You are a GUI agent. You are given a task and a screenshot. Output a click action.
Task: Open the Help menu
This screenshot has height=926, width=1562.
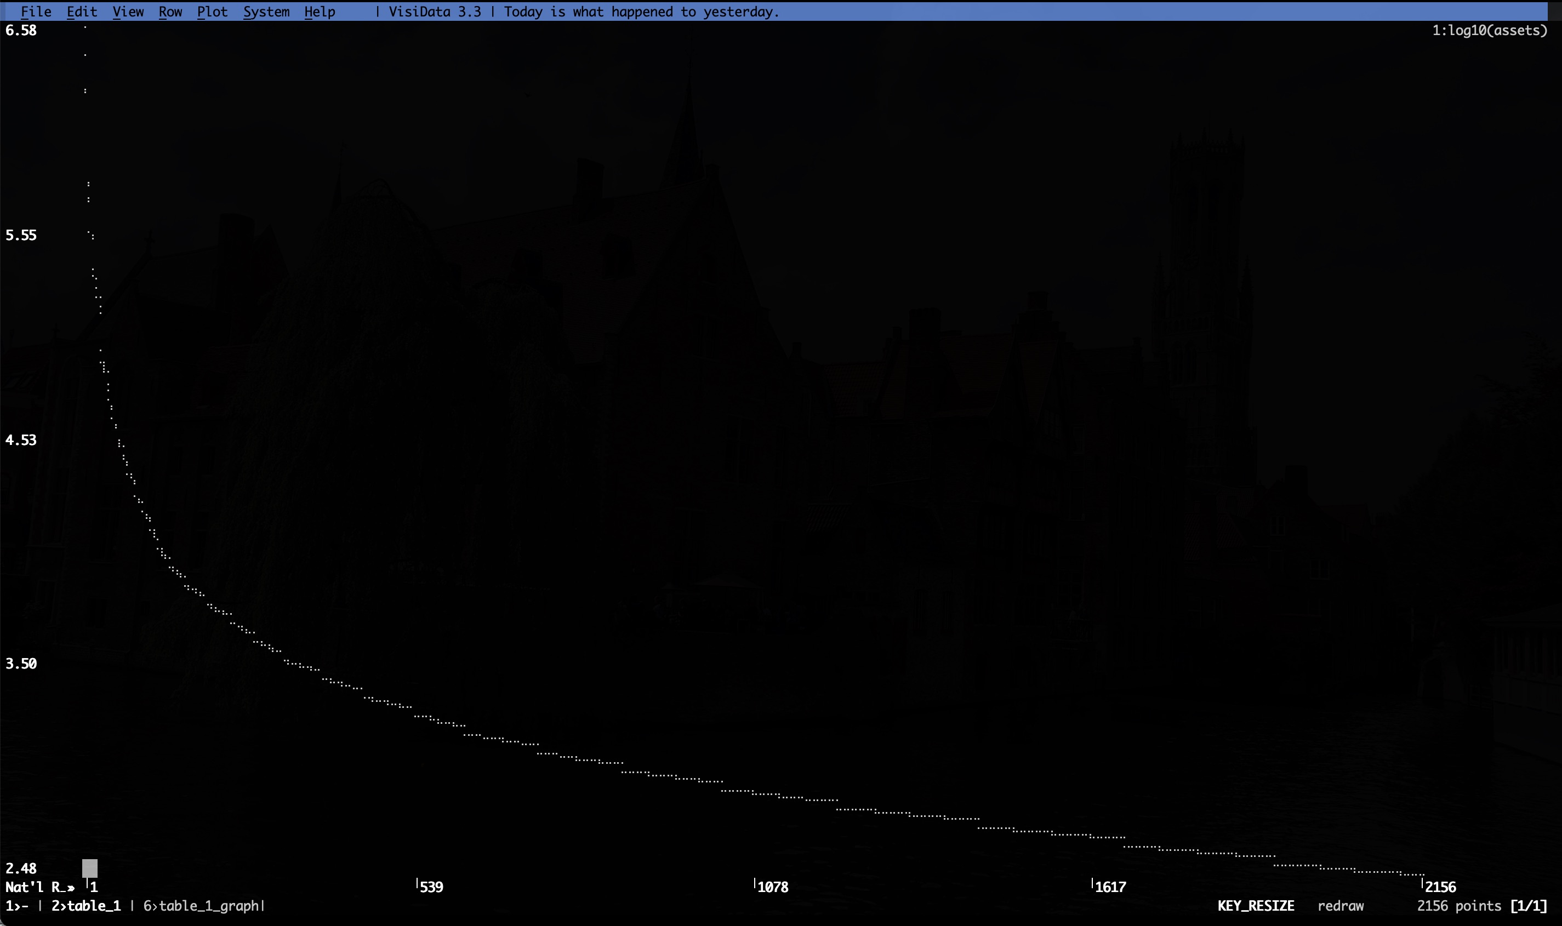320,11
